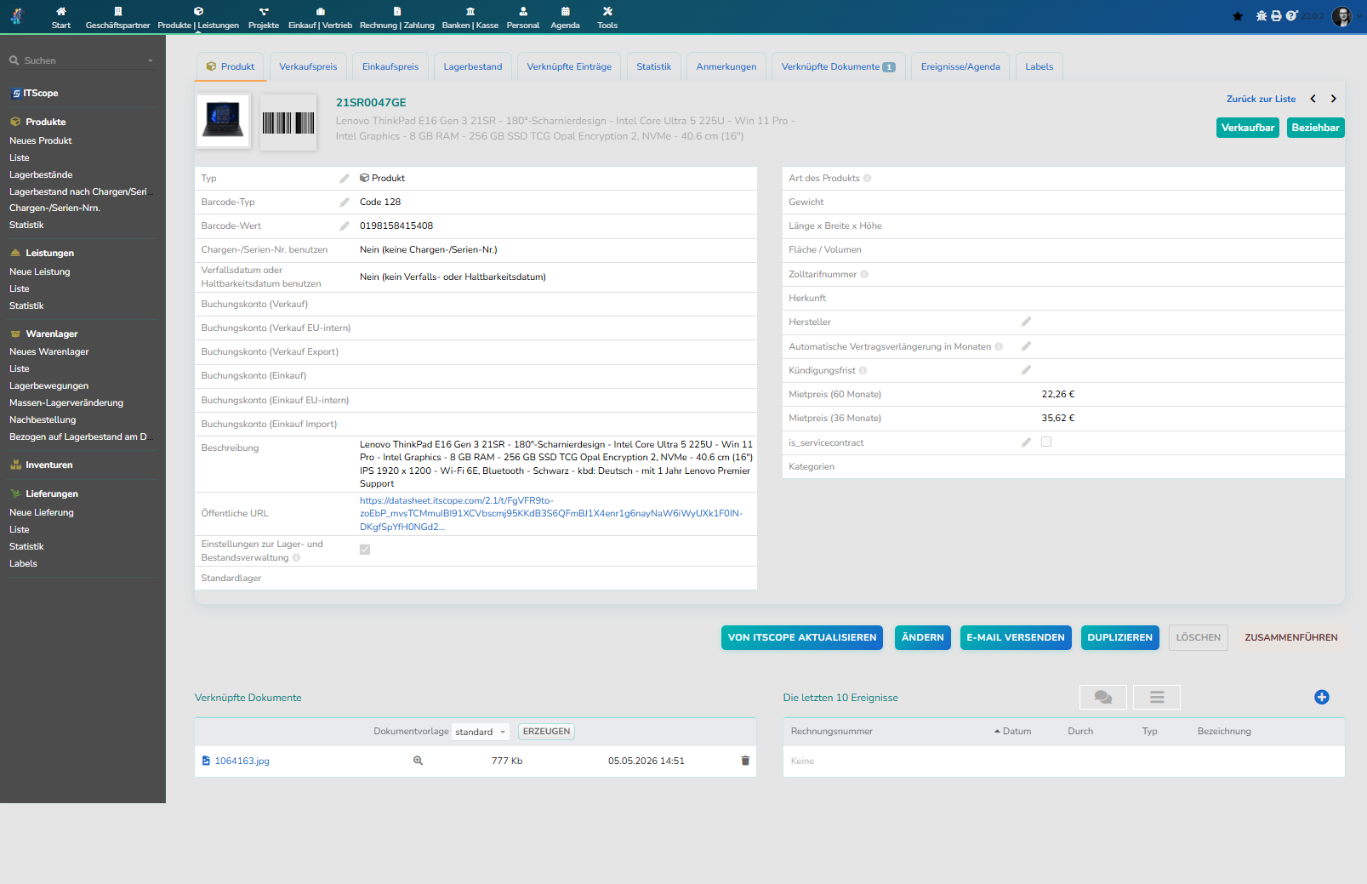This screenshot has width=1367, height=884.
Task: Open Agenda calendar menu
Action: coord(565,17)
